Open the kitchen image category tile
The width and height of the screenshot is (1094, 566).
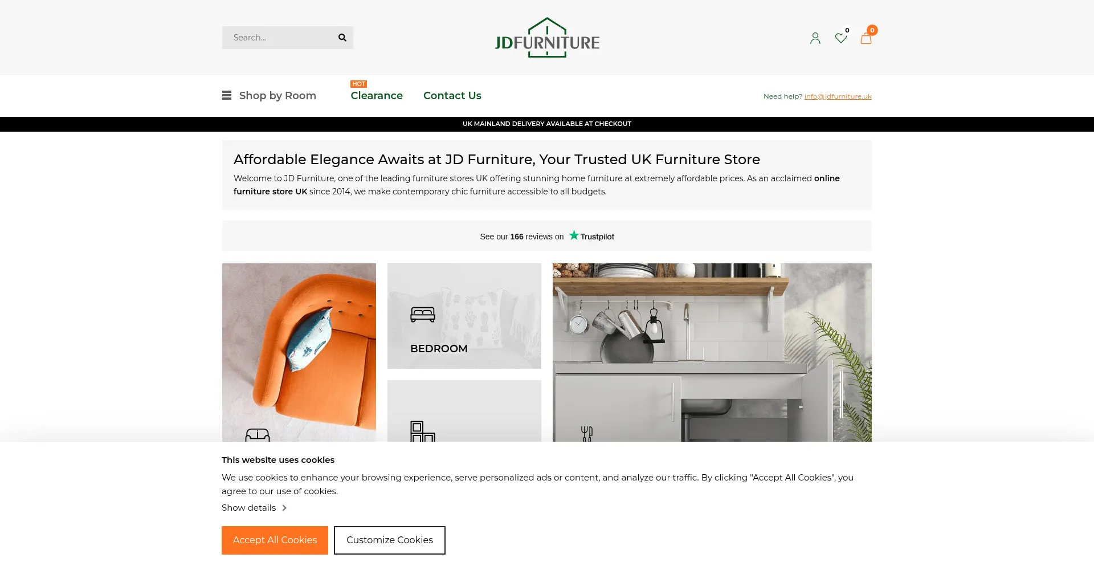click(712, 352)
